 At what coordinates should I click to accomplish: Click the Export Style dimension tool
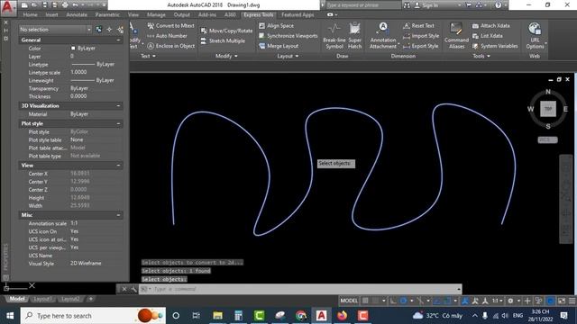point(421,46)
